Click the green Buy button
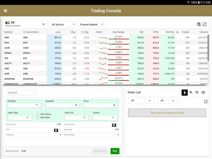The width and height of the screenshot is (212, 159). pos(115,151)
